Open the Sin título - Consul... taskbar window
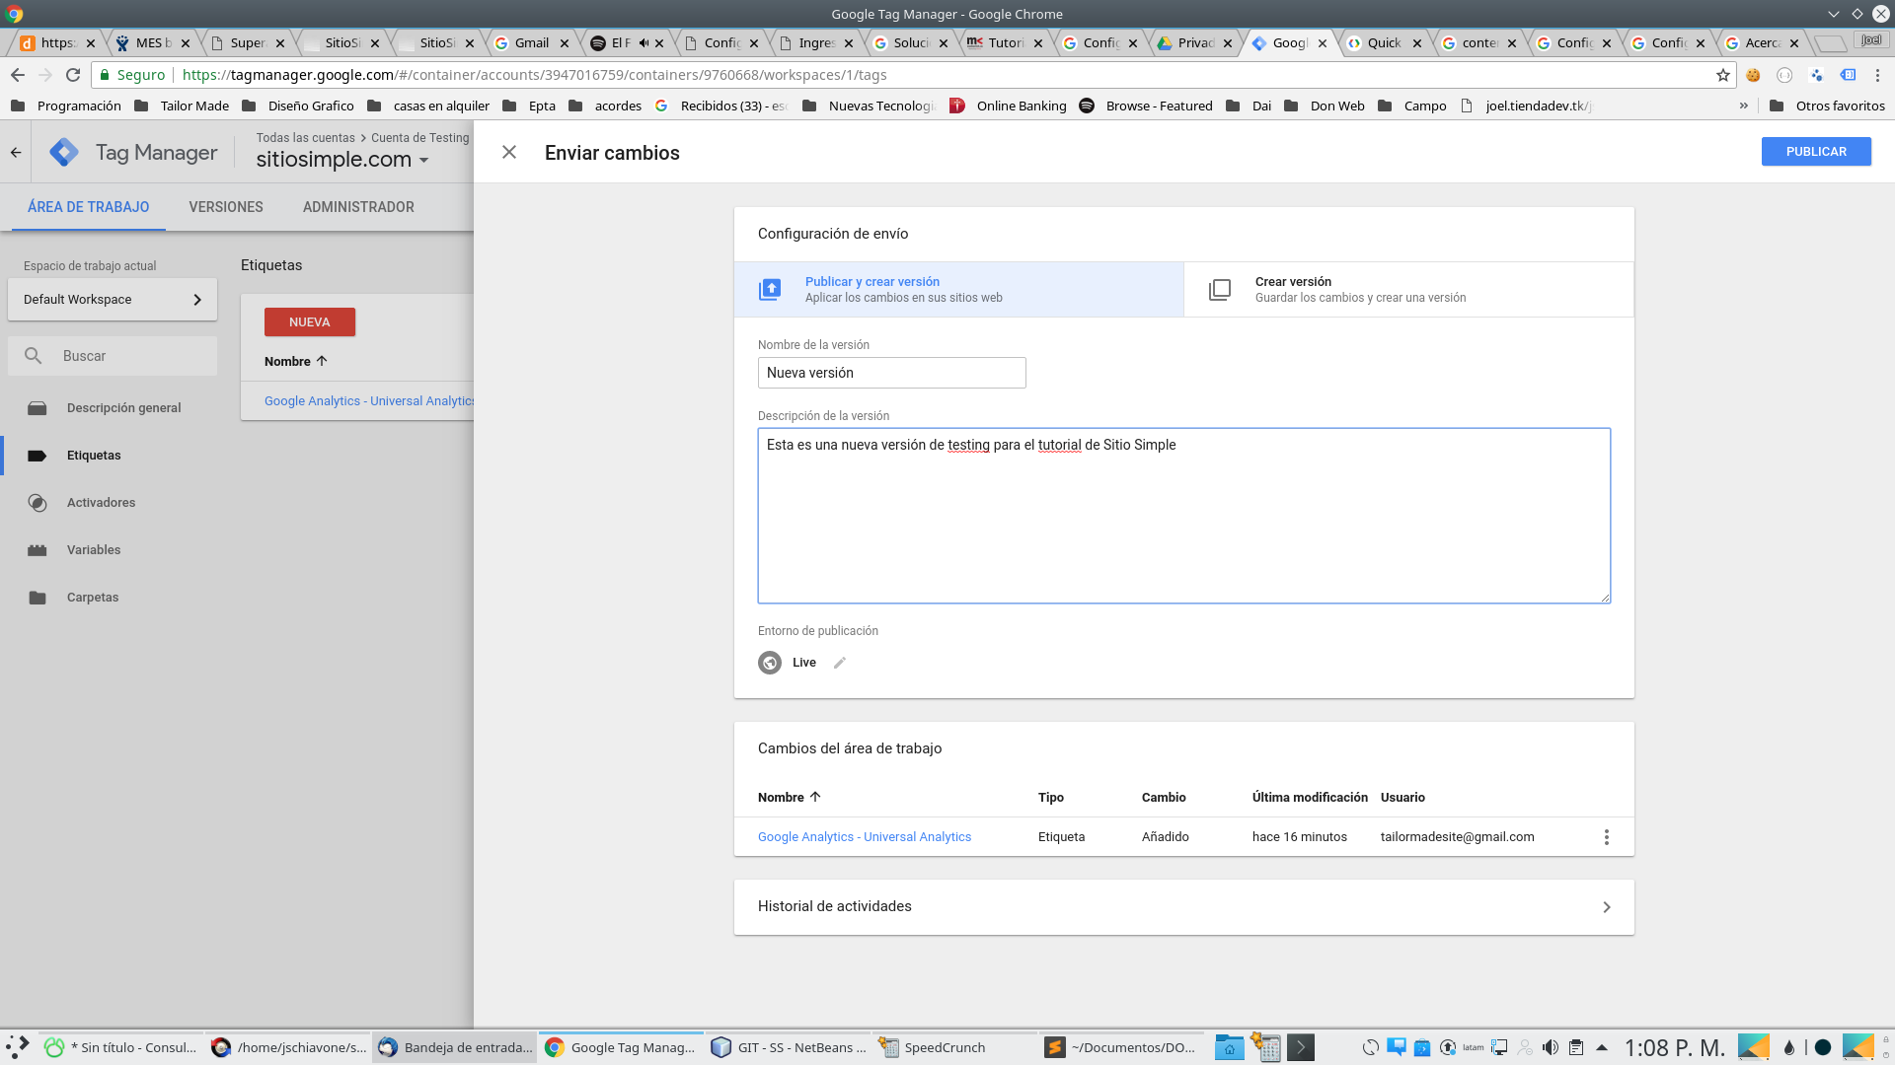 [x=120, y=1047]
